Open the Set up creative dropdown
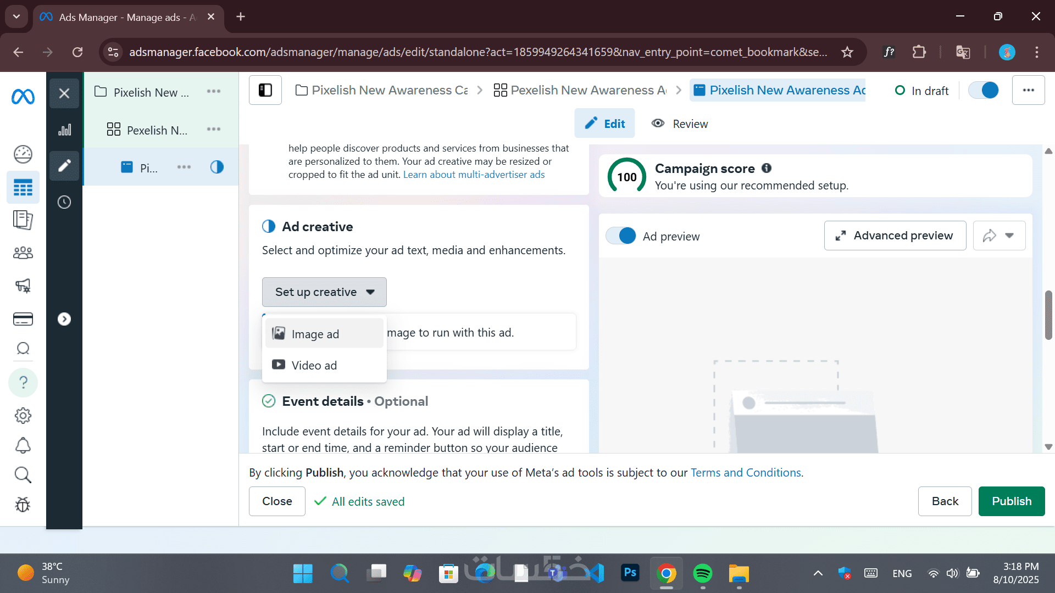Image resolution: width=1055 pixels, height=593 pixels. click(x=324, y=292)
